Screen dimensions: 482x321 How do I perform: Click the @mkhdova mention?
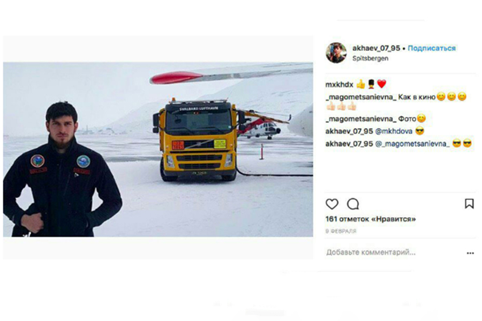point(394,132)
